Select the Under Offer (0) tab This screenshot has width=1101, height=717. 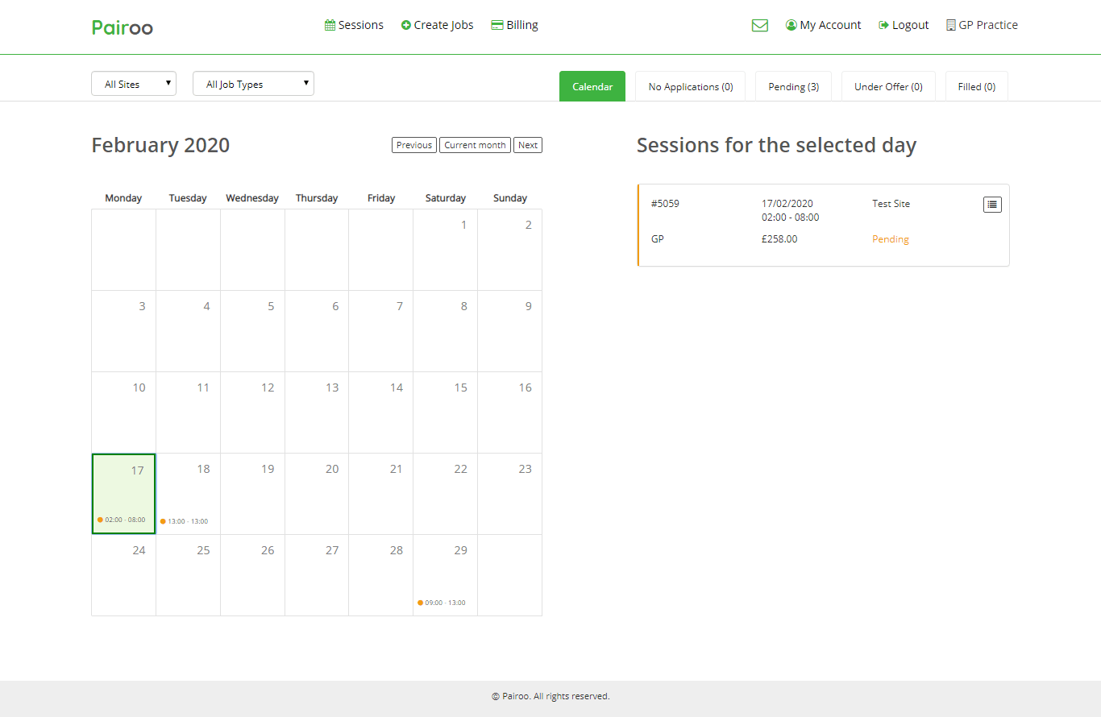point(888,87)
